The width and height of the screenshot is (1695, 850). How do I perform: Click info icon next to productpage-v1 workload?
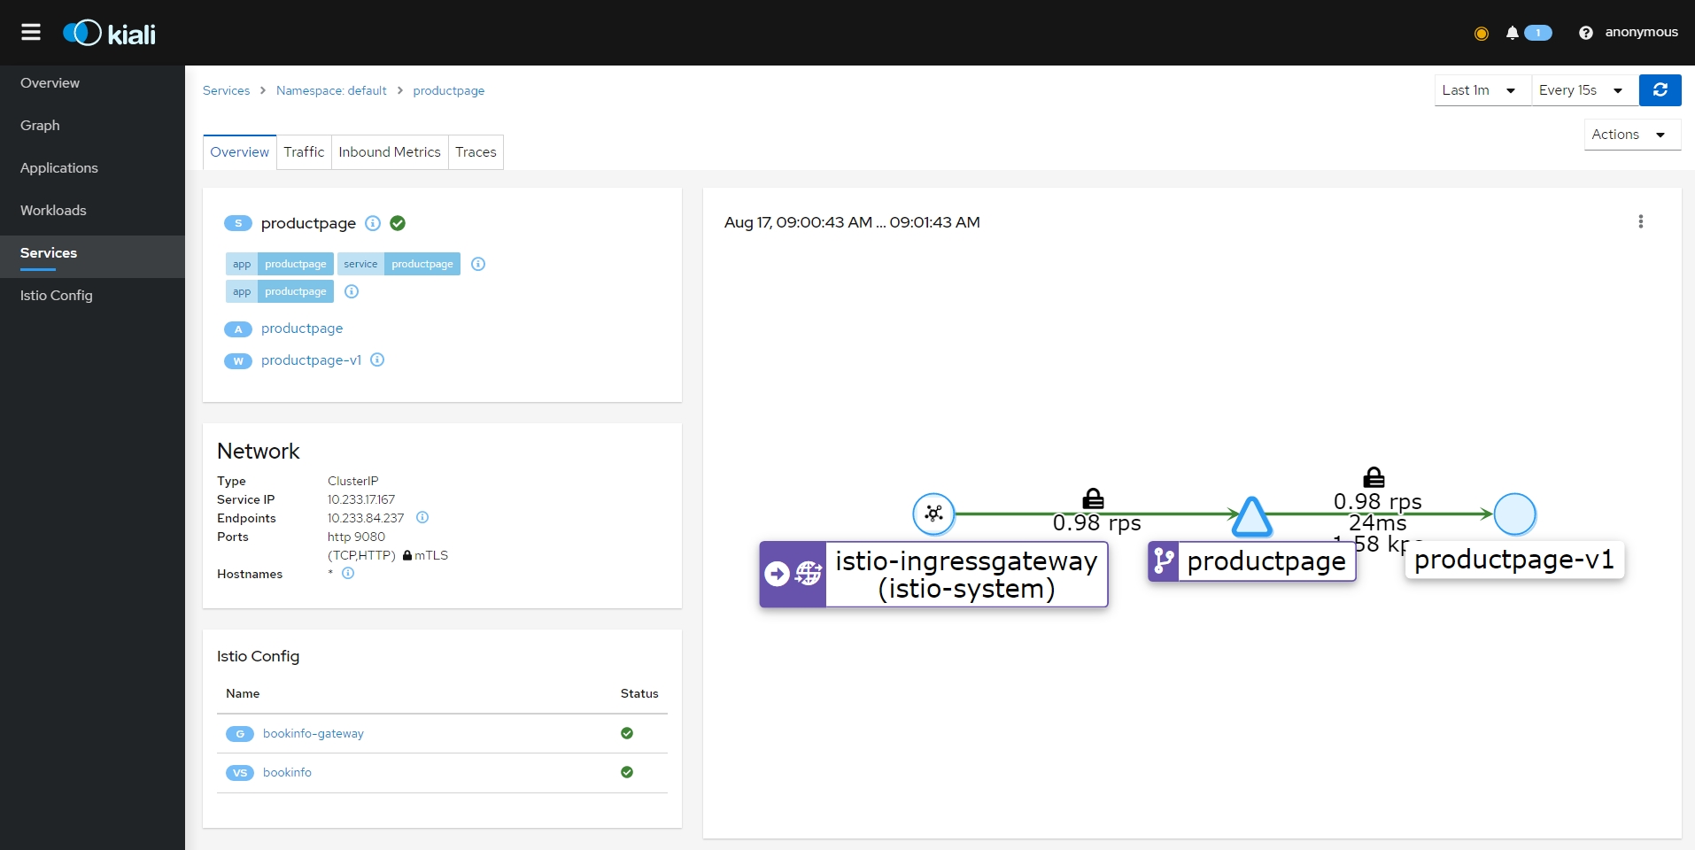click(377, 360)
